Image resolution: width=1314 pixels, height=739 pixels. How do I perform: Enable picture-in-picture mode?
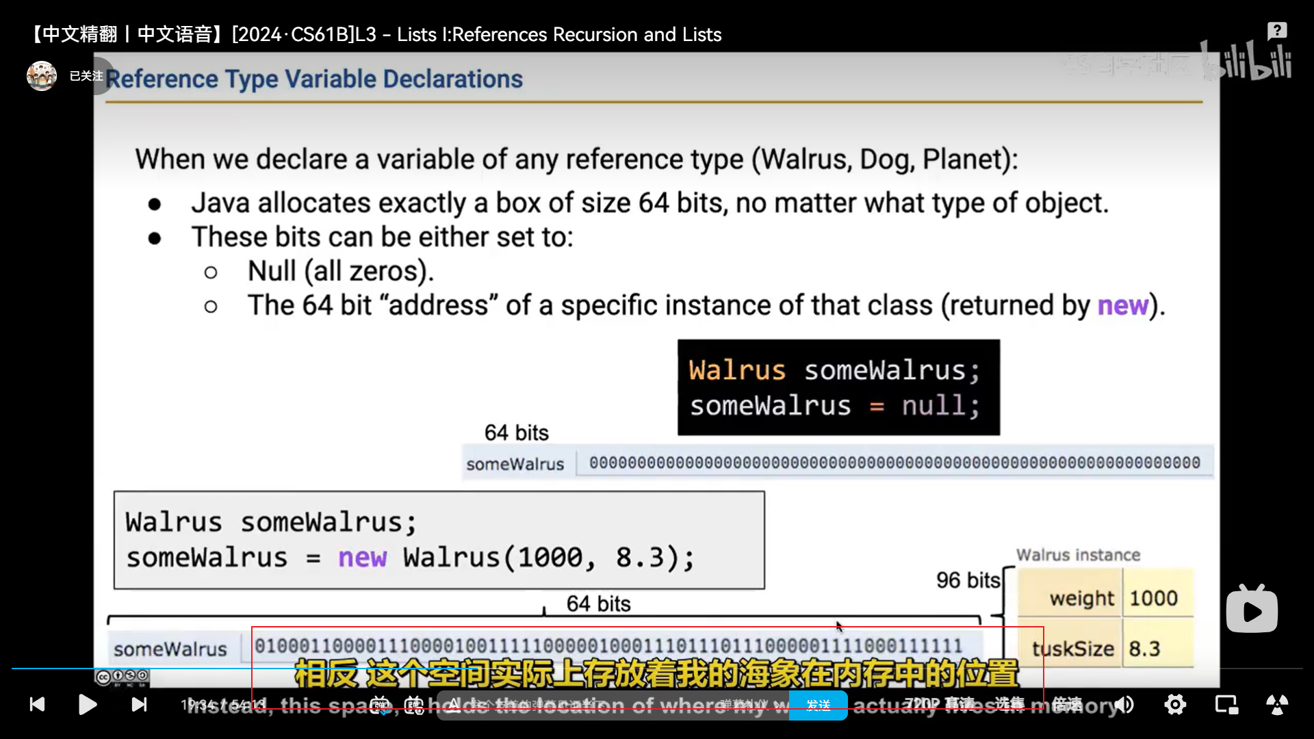coord(1226,704)
